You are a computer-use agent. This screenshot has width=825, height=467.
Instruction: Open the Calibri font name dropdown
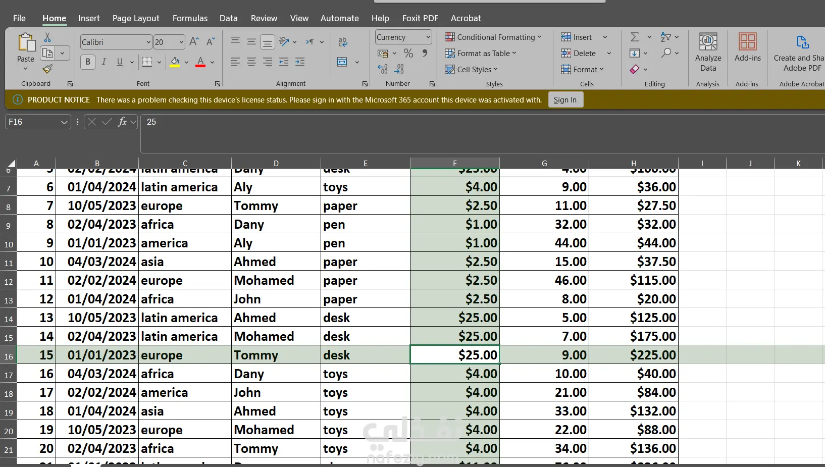pos(148,42)
